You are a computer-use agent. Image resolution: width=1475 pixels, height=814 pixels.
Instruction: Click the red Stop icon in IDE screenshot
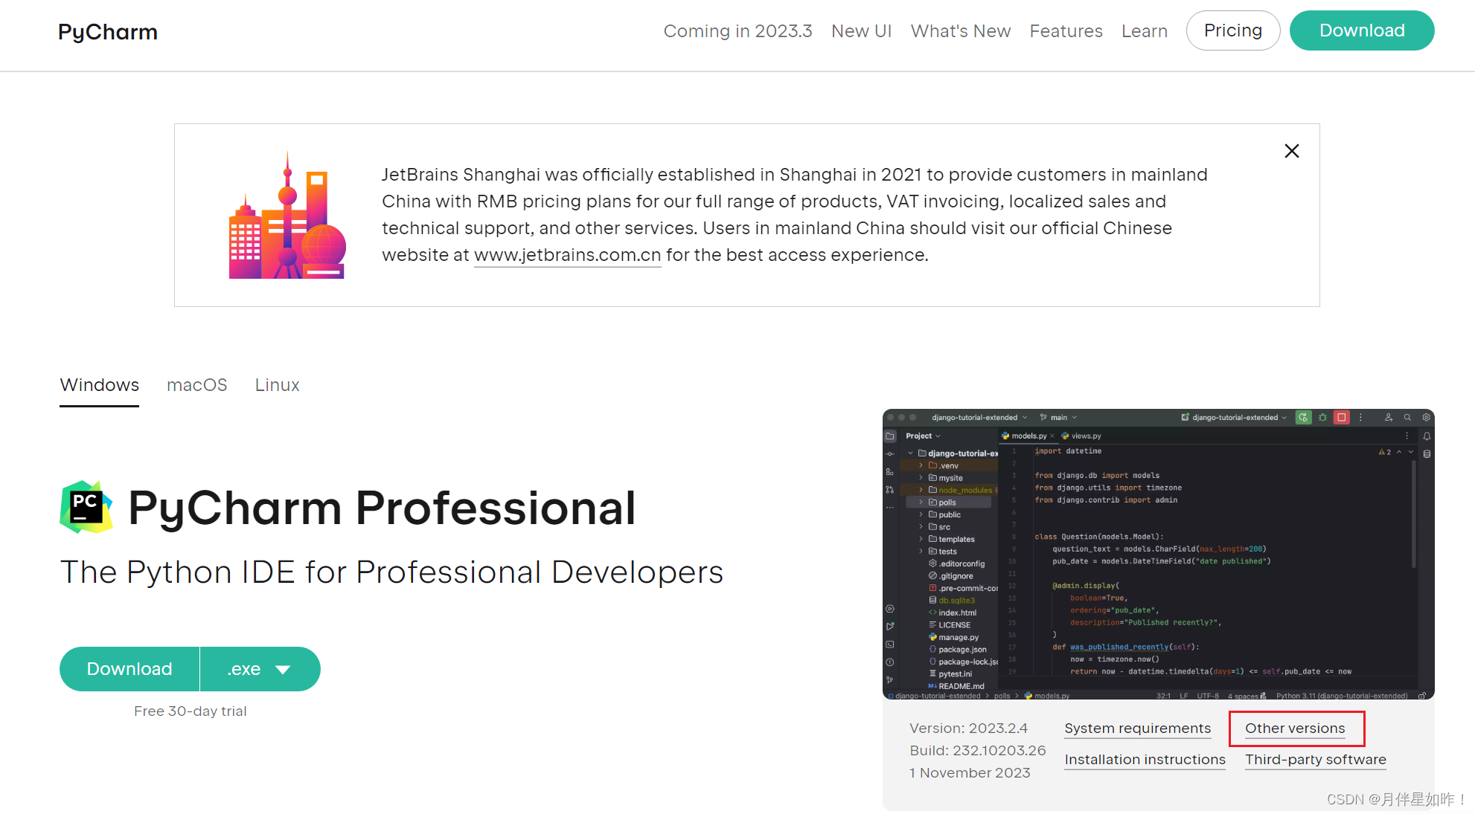pos(1342,418)
